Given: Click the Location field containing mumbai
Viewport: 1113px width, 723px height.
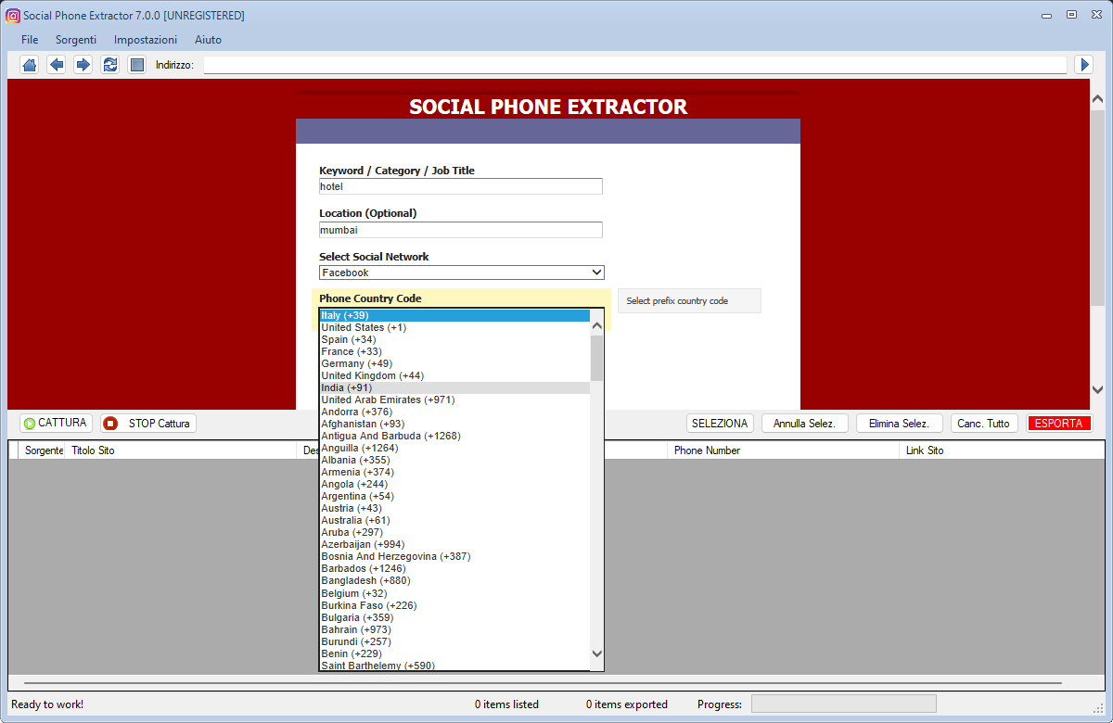Looking at the screenshot, I should tap(461, 230).
